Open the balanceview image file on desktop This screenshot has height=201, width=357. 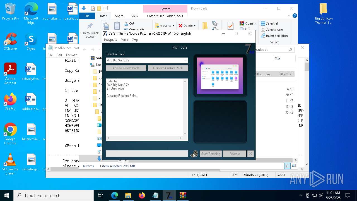tap(31, 132)
